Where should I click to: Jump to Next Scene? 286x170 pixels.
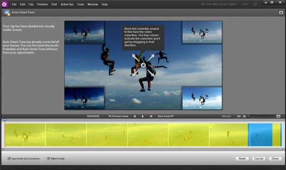[166, 116]
